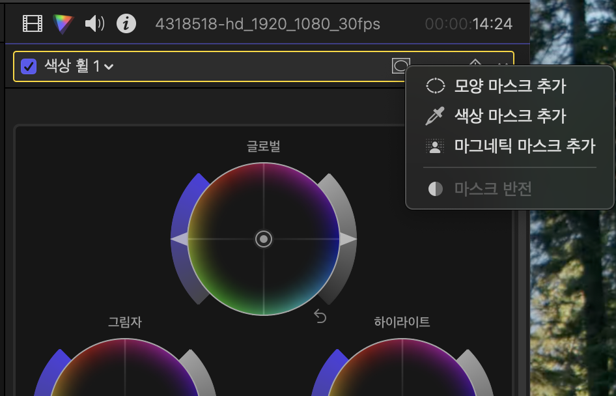
Task: Click the 그림자 label
Action: tap(125, 322)
